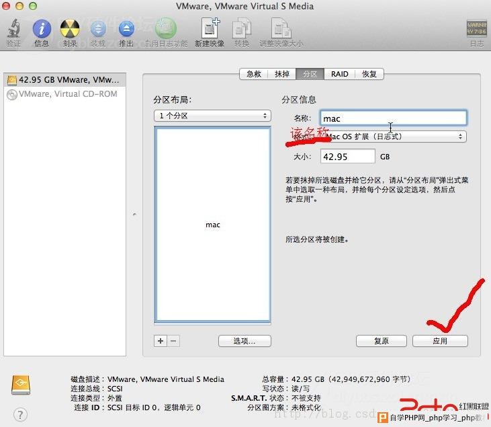Select the VMware Virtual CD-ROM in sidebar
This screenshot has width=491, height=427.
click(x=65, y=93)
